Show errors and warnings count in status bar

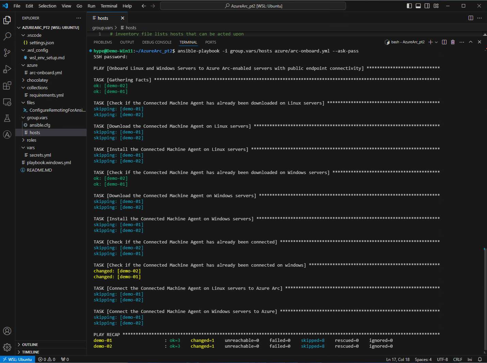[x=47, y=359]
